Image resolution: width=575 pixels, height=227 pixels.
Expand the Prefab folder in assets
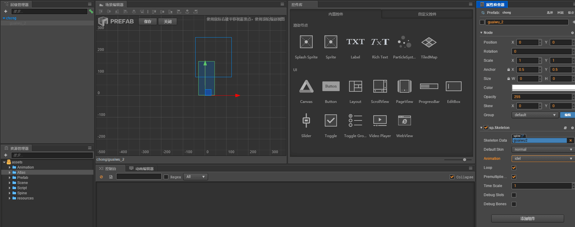[10, 178]
